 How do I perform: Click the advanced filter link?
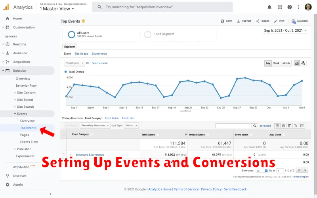tap(265, 126)
